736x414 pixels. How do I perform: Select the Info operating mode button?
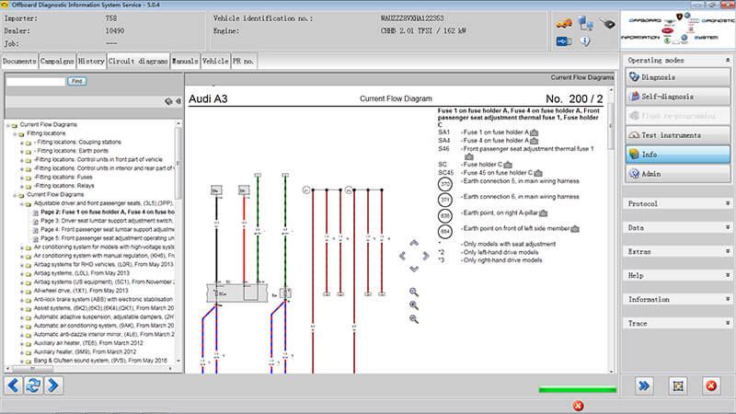[x=678, y=155]
